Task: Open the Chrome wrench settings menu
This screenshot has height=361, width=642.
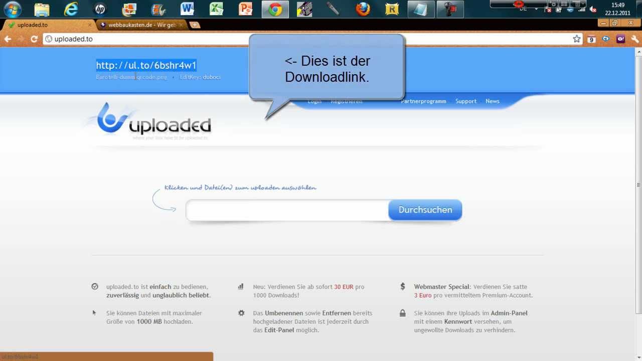Action: [x=635, y=39]
